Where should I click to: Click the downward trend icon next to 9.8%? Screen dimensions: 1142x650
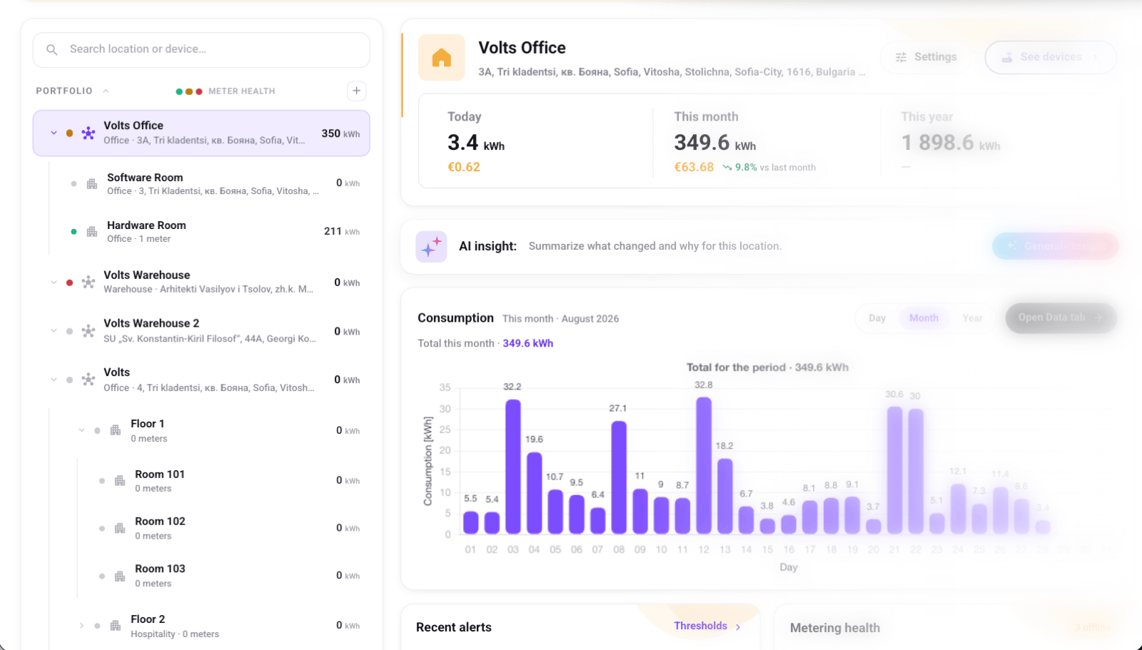pos(727,168)
